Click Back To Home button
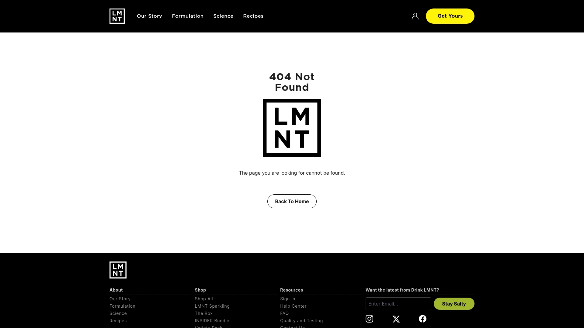584x328 pixels. (x=292, y=201)
